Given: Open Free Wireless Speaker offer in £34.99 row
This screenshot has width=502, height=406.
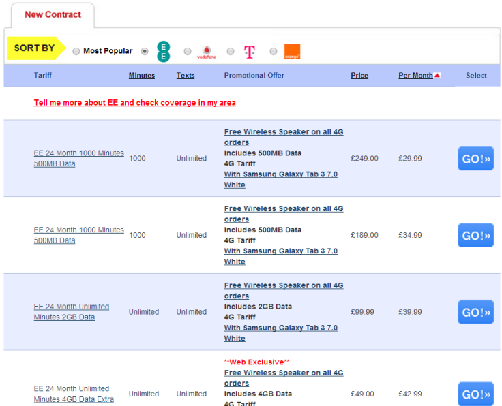Looking at the screenshot, I should pos(284,214).
